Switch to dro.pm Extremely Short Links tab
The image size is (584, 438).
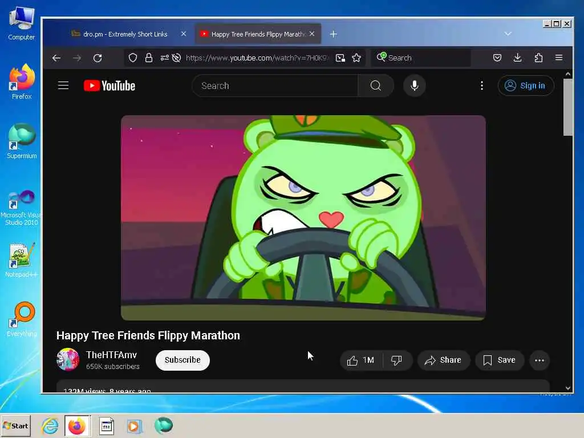pyautogui.click(x=125, y=34)
